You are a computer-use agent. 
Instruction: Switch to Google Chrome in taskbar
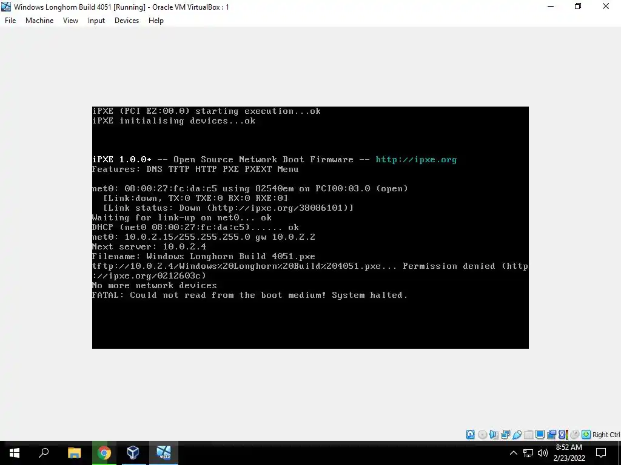pos(104,453)
